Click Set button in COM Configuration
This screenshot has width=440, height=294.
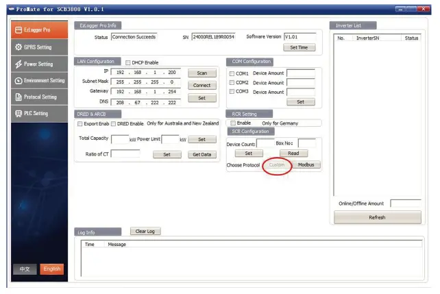(301, 102)
